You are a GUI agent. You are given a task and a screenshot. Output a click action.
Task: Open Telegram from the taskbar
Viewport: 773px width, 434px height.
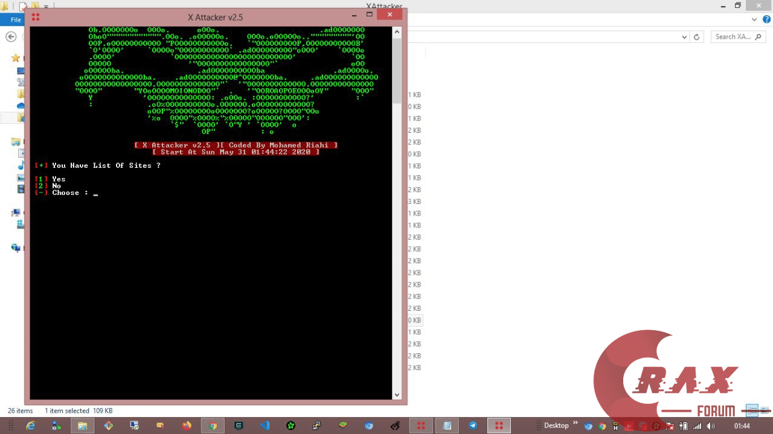[x=473, y=426]
